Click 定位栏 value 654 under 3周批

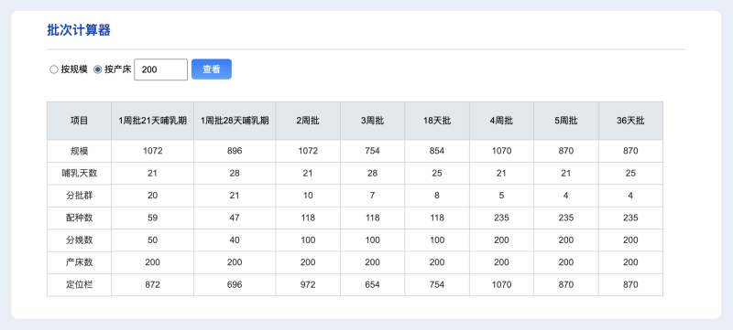click(x=372, y=285)
